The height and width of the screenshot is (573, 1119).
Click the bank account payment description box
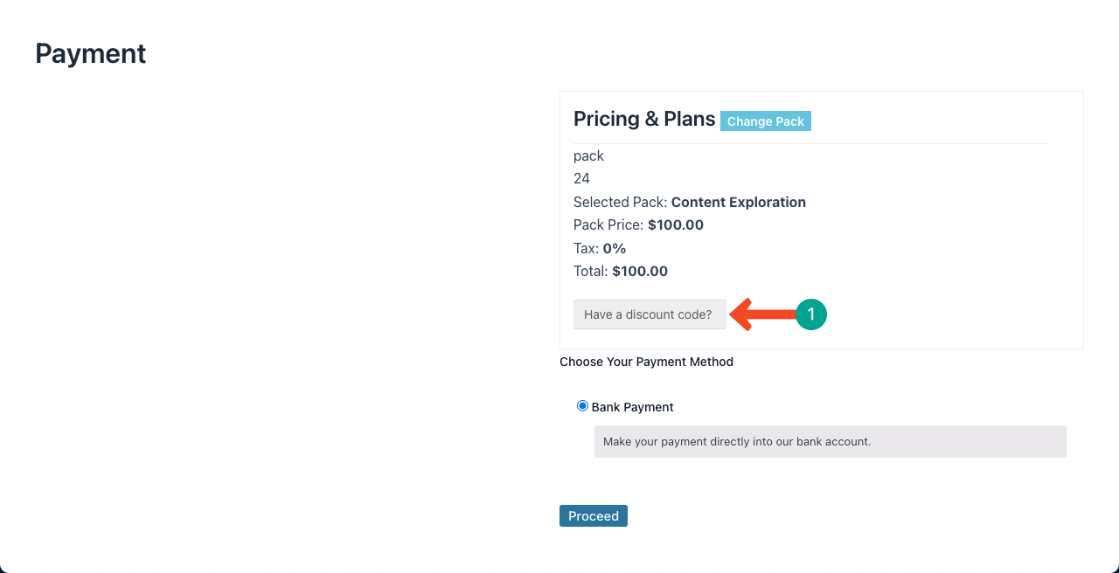pos(830,441)
